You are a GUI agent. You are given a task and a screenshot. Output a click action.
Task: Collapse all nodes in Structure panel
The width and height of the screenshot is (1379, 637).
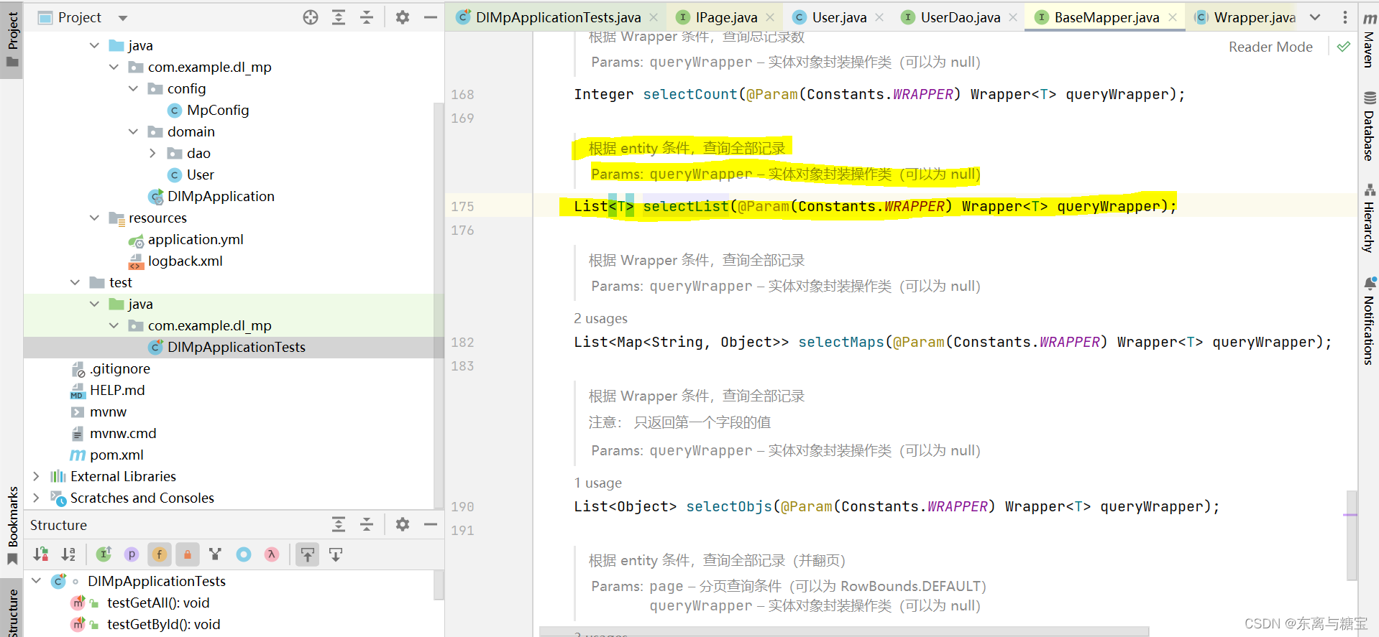pyautogui.click(x=367, y=525)
